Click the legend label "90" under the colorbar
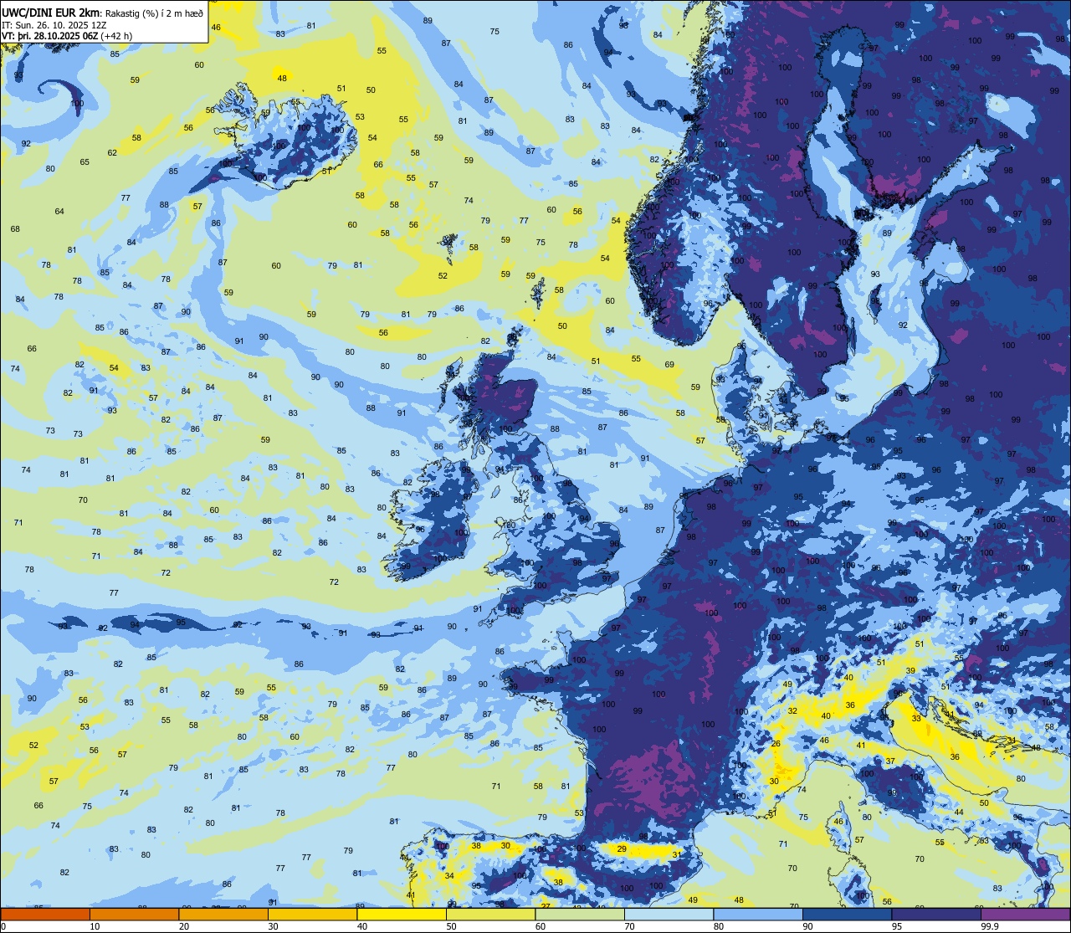Image resolution: width=1071 pixels, height=933 pixels. (x=807, y=925)
